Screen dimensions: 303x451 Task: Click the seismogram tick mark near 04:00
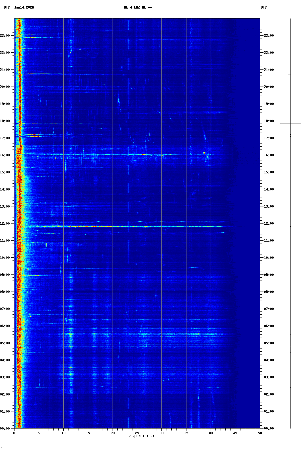click(x=289, y=365)
